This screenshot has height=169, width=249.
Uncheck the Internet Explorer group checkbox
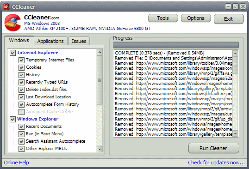12,53
